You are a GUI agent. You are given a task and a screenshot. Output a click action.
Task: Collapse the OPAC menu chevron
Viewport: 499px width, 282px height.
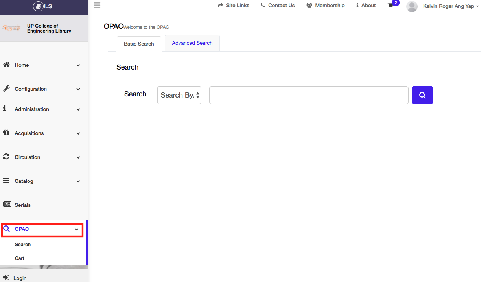click(x=77, y=229)
